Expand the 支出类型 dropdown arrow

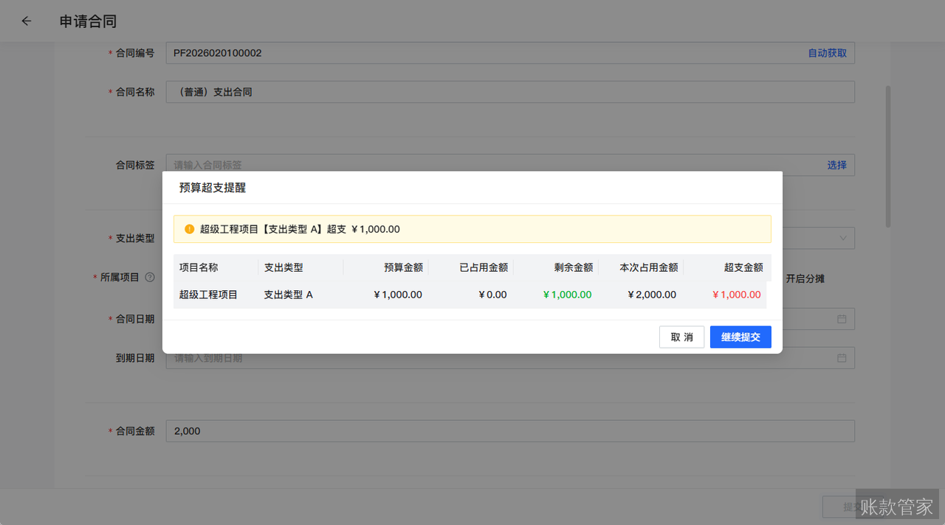[x=843, y=238]
